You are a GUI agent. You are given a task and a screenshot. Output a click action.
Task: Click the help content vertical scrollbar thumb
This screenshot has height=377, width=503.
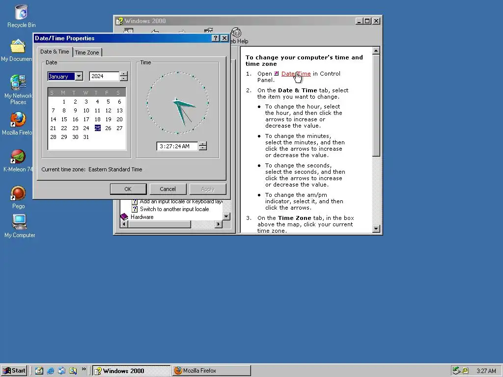point(376,106)
